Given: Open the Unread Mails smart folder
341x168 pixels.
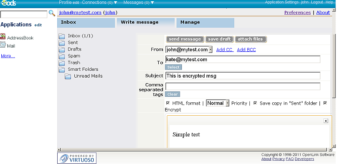Looking at the screenshot, I should (88, 76).
